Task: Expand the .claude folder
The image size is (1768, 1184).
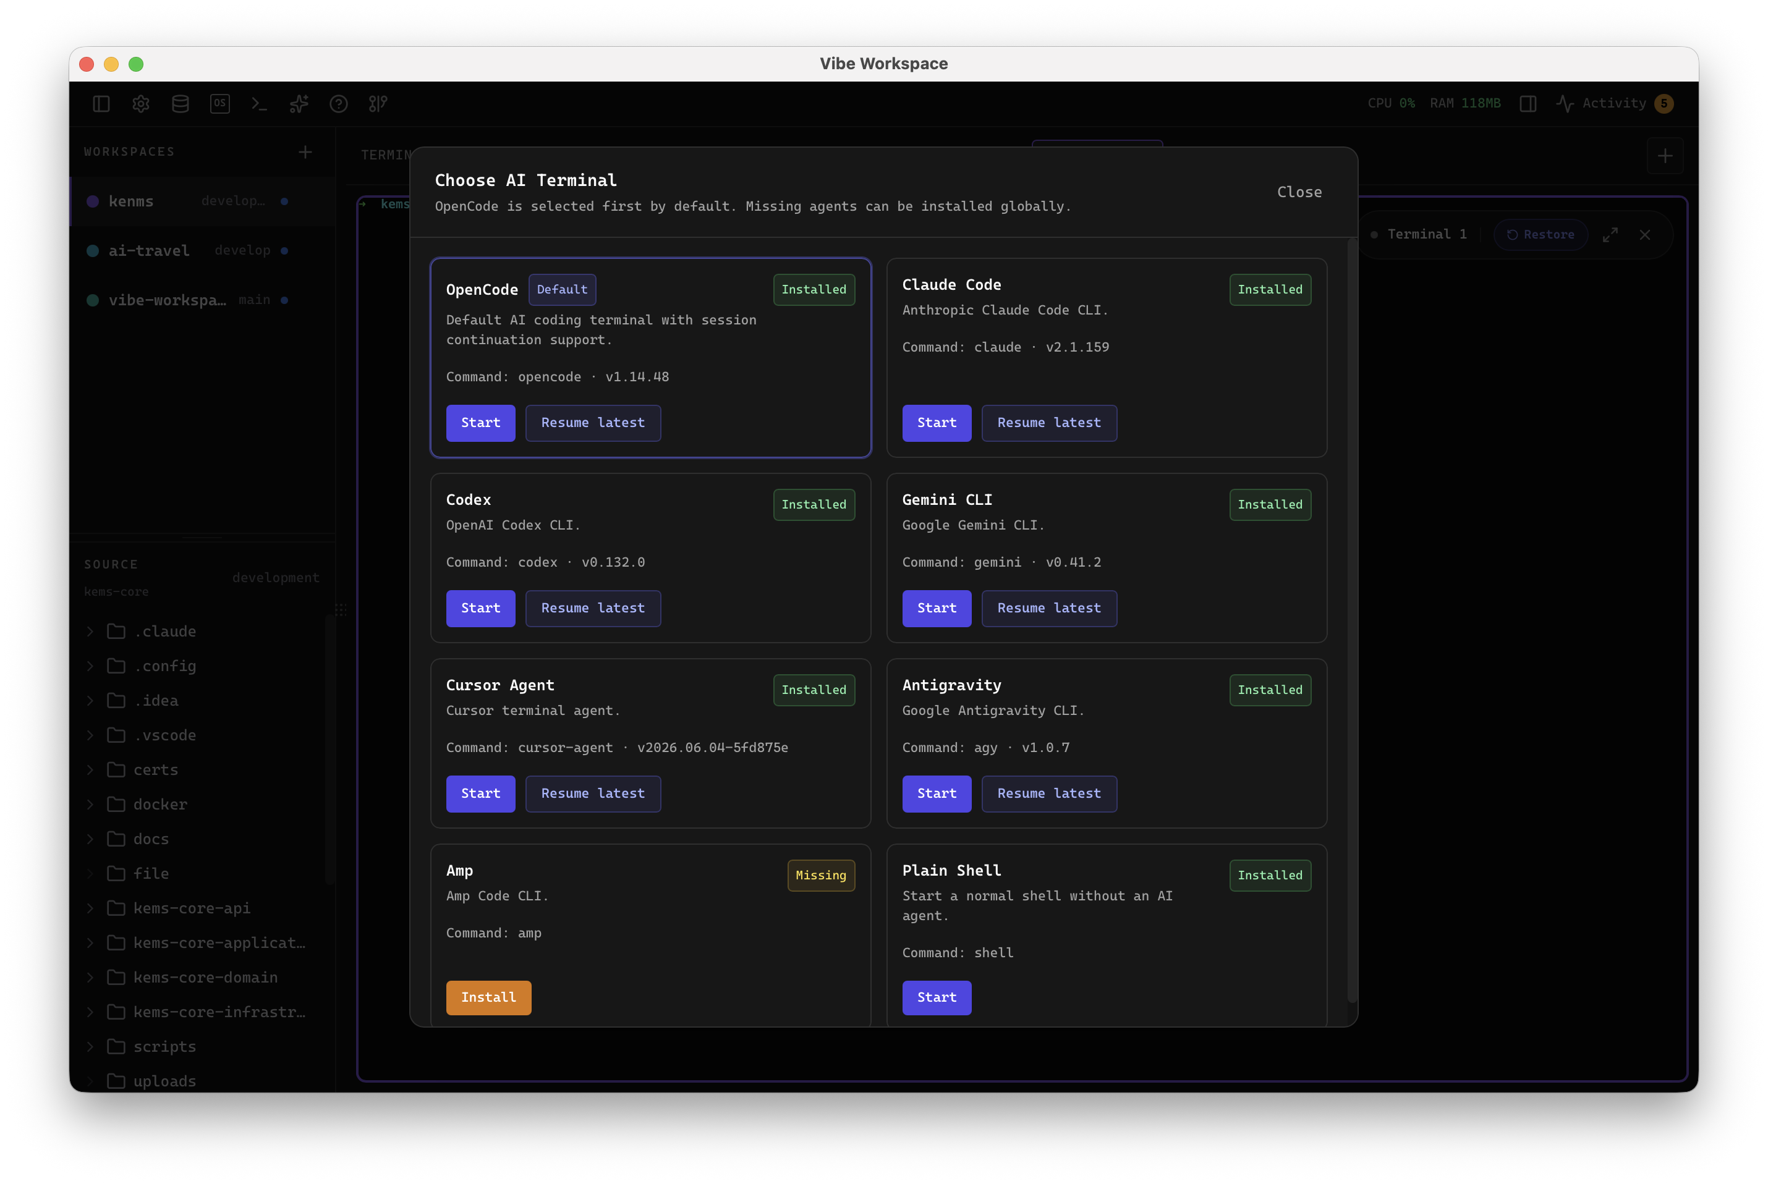Action: [x=91, y=632]
